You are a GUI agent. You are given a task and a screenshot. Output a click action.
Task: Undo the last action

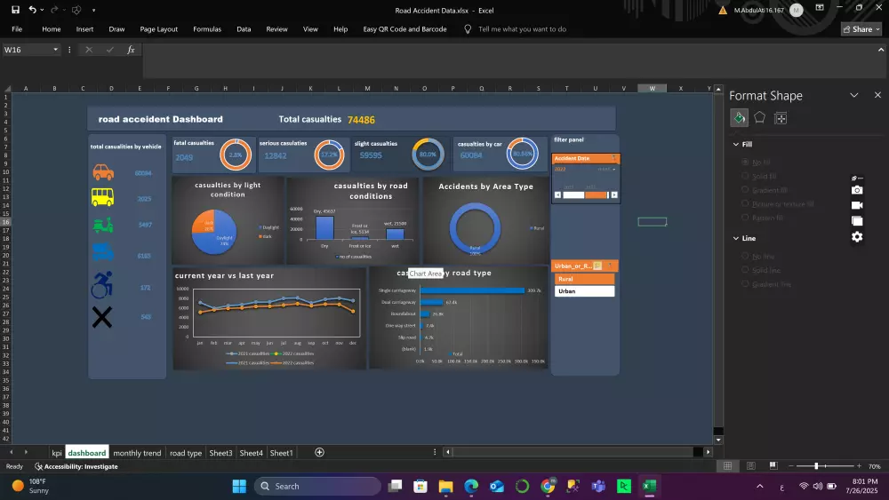pyautogui.click(x=32, y=10)
